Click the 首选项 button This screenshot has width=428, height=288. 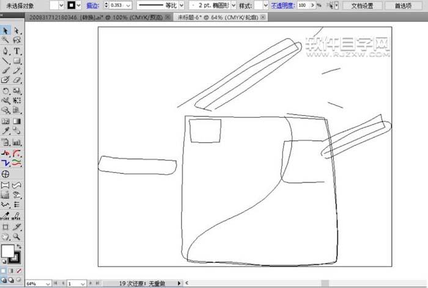[403, 5]
